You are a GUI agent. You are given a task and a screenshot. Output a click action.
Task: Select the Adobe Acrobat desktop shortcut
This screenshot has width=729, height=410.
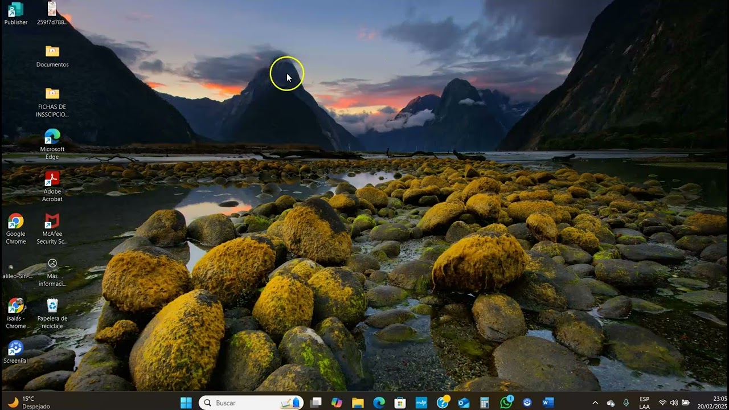point(52,186)
